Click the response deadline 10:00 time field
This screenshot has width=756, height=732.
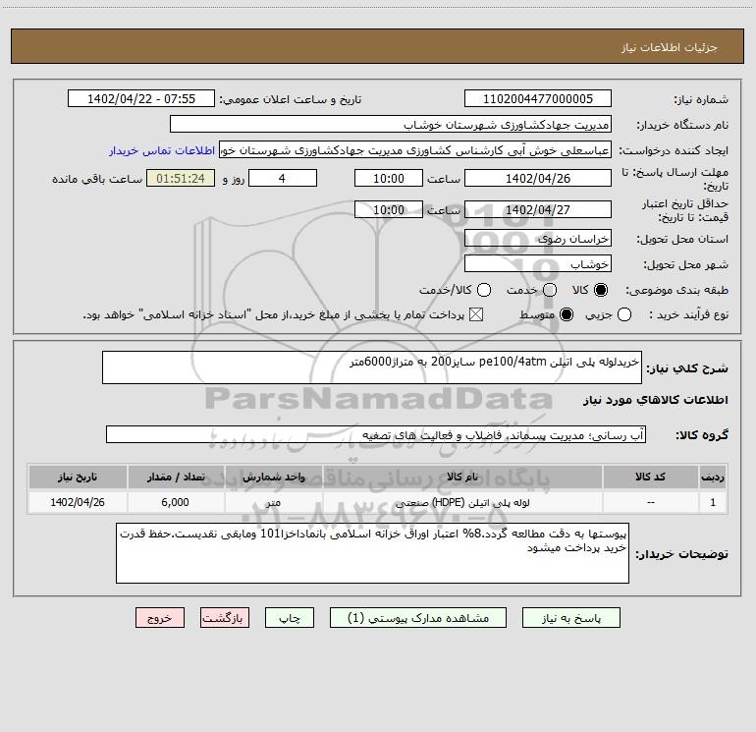(389, 178)
